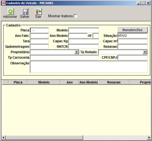152x141 pixels.
Task: Click the Salvar floppy disk icon
Action: (25, 11)
